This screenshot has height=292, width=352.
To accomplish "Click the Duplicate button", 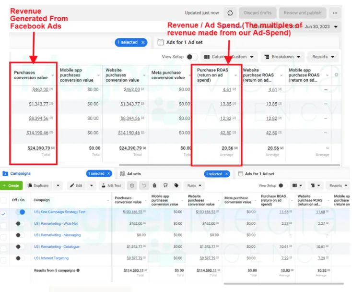I will tap(38, 185).
